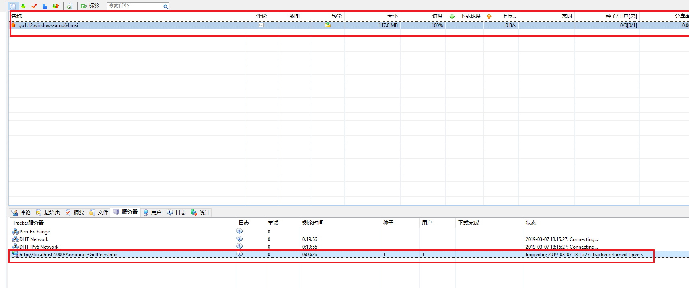Select the DHT Network tracker row
The width and height of the screenshot is (689, 288).
pos(34,239)
